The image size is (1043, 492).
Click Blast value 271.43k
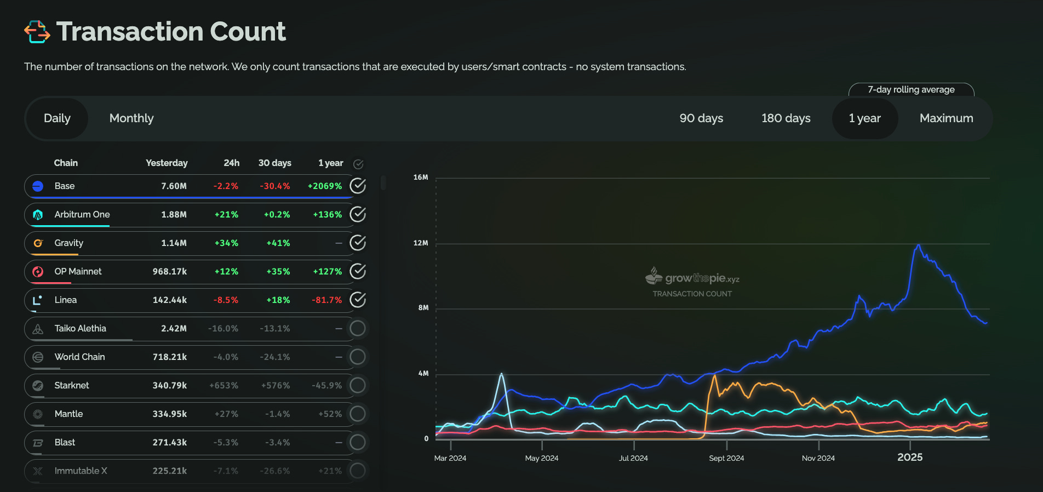pos(170,443)
